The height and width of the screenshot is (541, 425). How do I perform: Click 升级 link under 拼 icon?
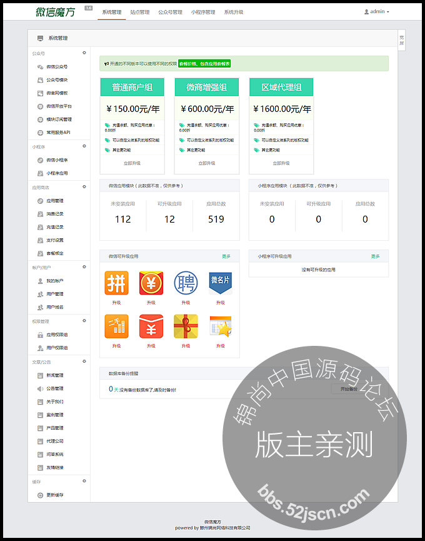tap(116, 303)
